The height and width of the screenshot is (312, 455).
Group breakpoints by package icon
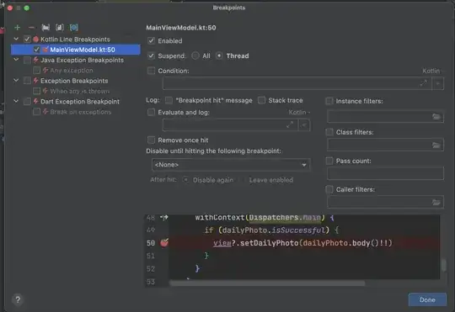[x=45, y=28]
